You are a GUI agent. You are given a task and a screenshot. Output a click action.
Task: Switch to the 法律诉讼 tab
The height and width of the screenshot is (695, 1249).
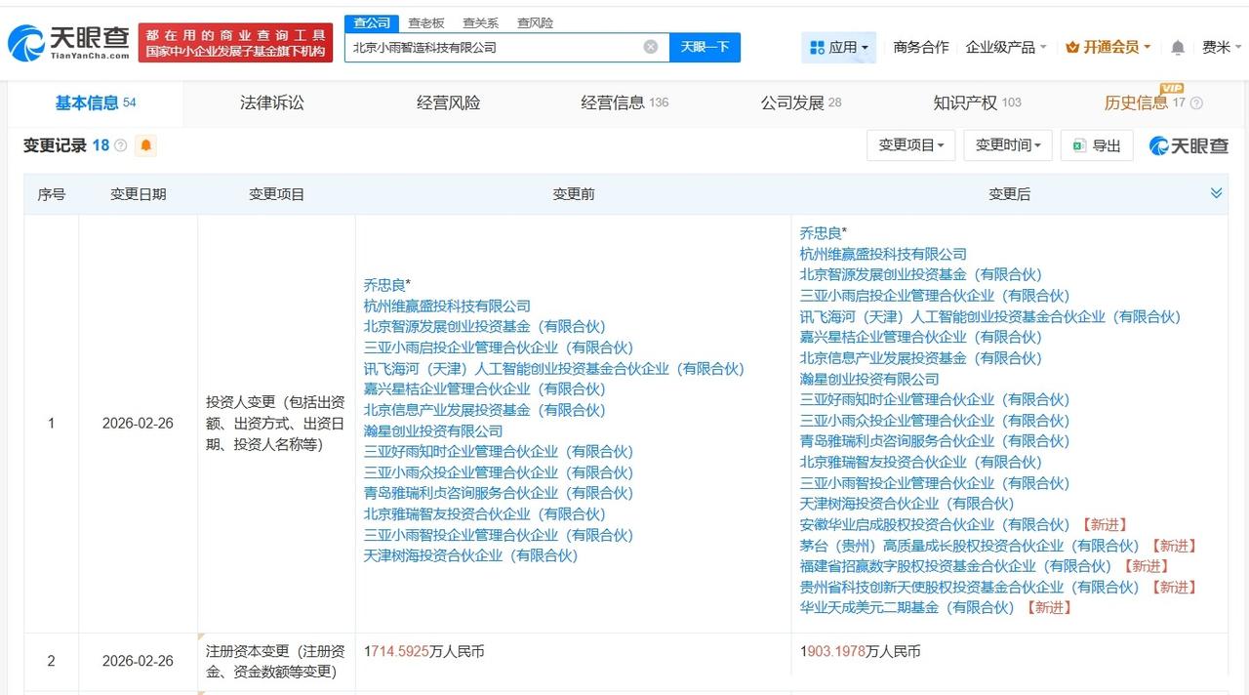point(271,102)
